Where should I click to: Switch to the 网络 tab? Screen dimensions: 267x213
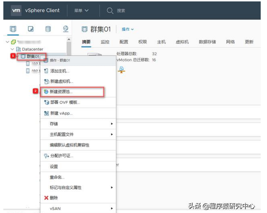coord(230,42)
